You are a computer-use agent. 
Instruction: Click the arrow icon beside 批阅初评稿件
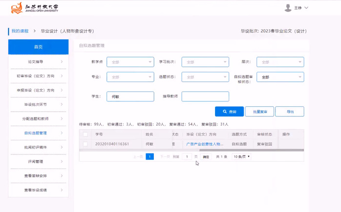click(x=62, y=147)
